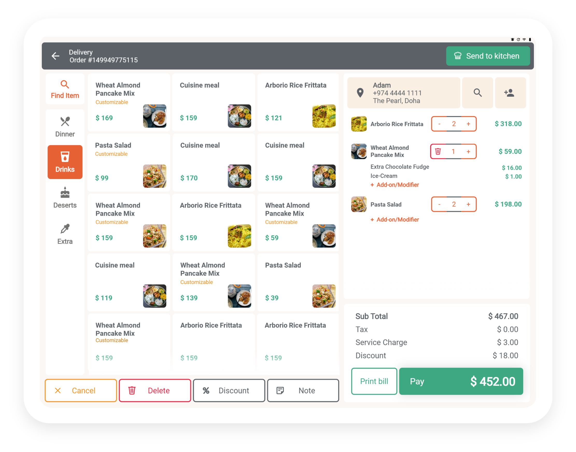Click the add new customer icon
The height and width of the screenshot is (452, 576).
[510, 93]
